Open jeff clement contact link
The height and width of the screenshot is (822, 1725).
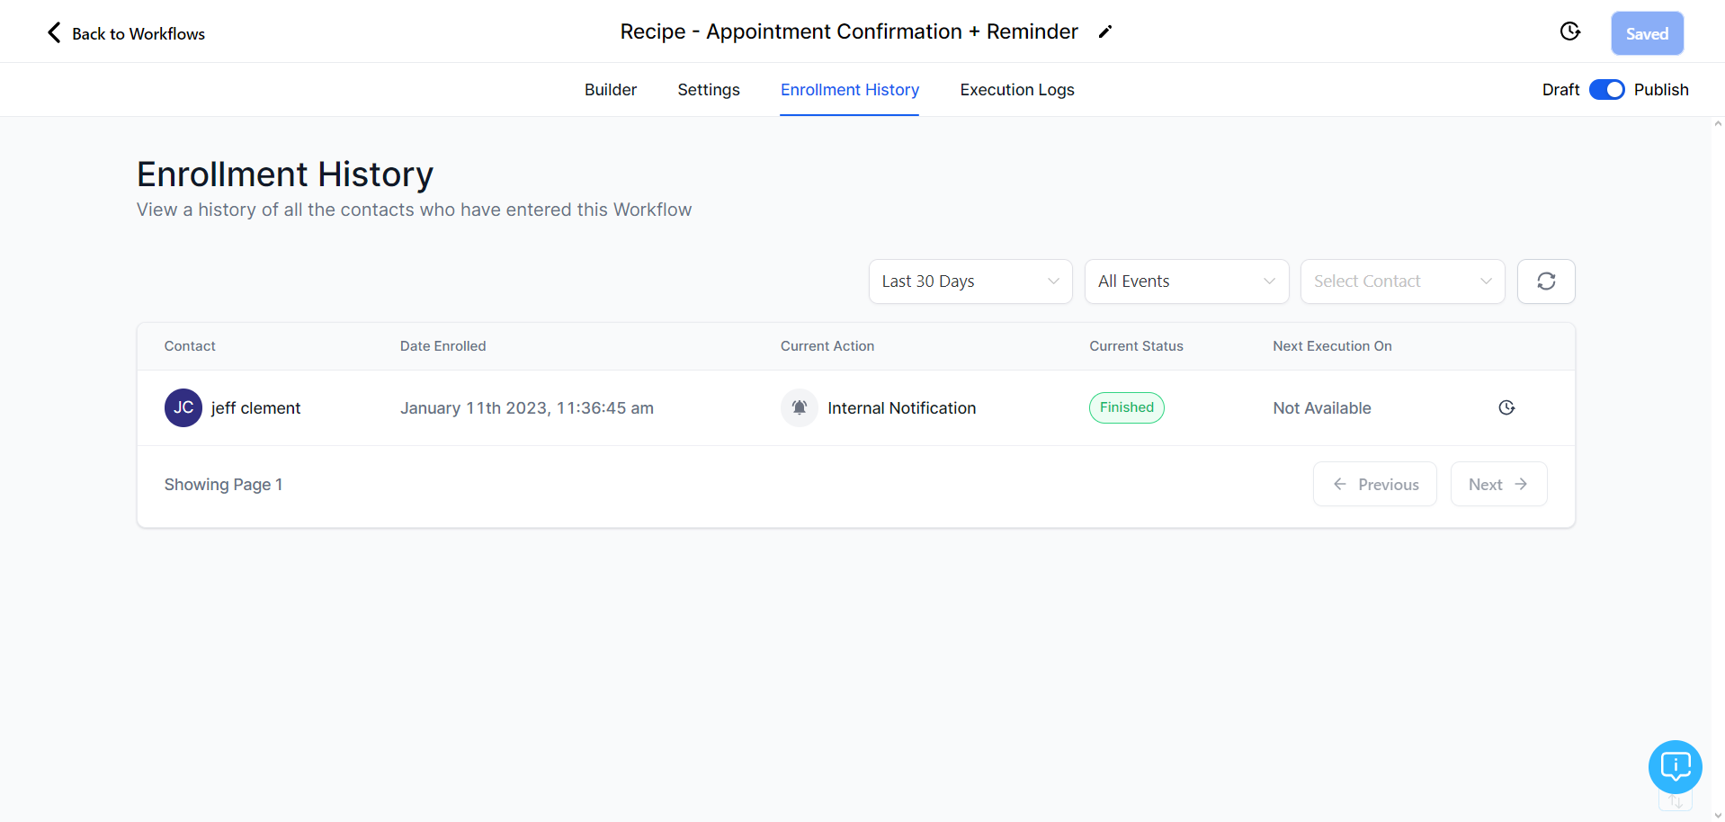pyautogui.click(x=255, y=408)
